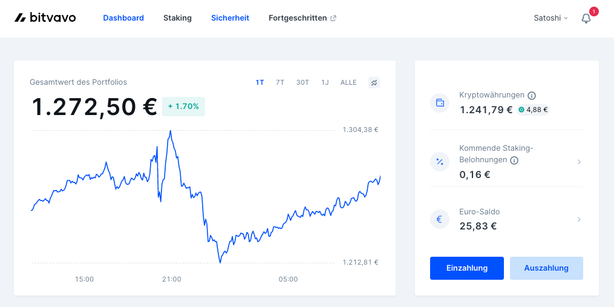
Task: Expand the Euro-Saldo chevron
Action: (x=579, y=220)
